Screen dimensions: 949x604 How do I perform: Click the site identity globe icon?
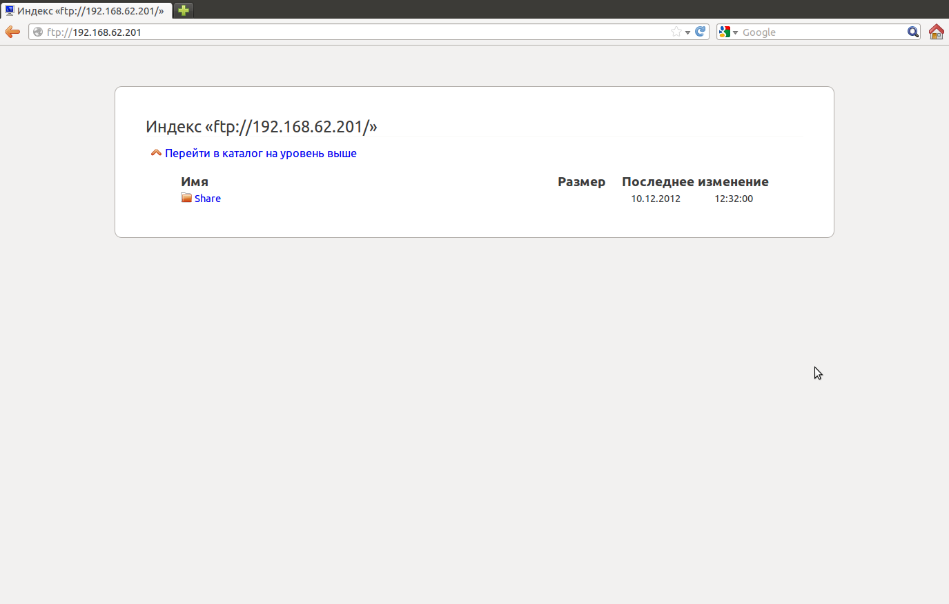pyautogui.click(x=38, y=32)
